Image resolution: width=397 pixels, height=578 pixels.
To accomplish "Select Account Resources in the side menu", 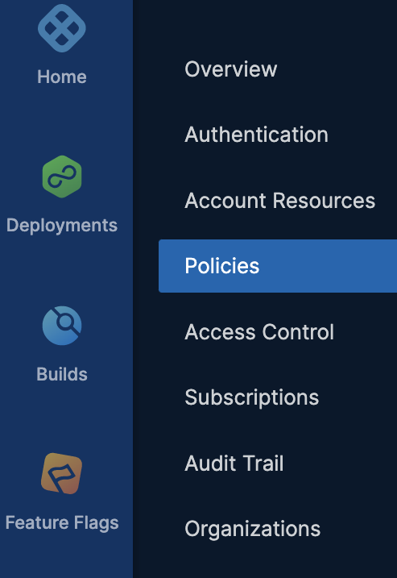I will point(280,201).
